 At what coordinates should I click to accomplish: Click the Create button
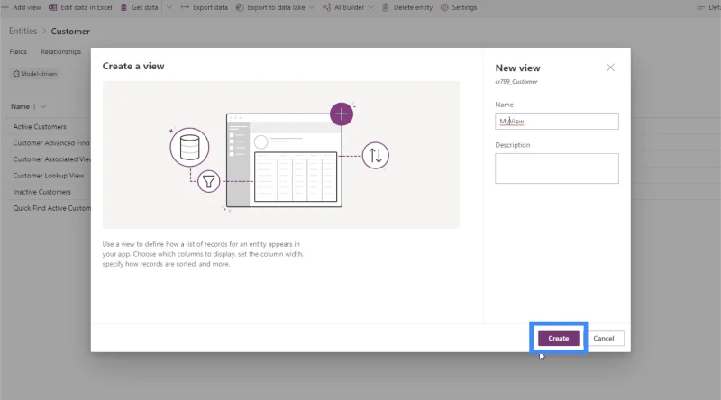point(558,338)
